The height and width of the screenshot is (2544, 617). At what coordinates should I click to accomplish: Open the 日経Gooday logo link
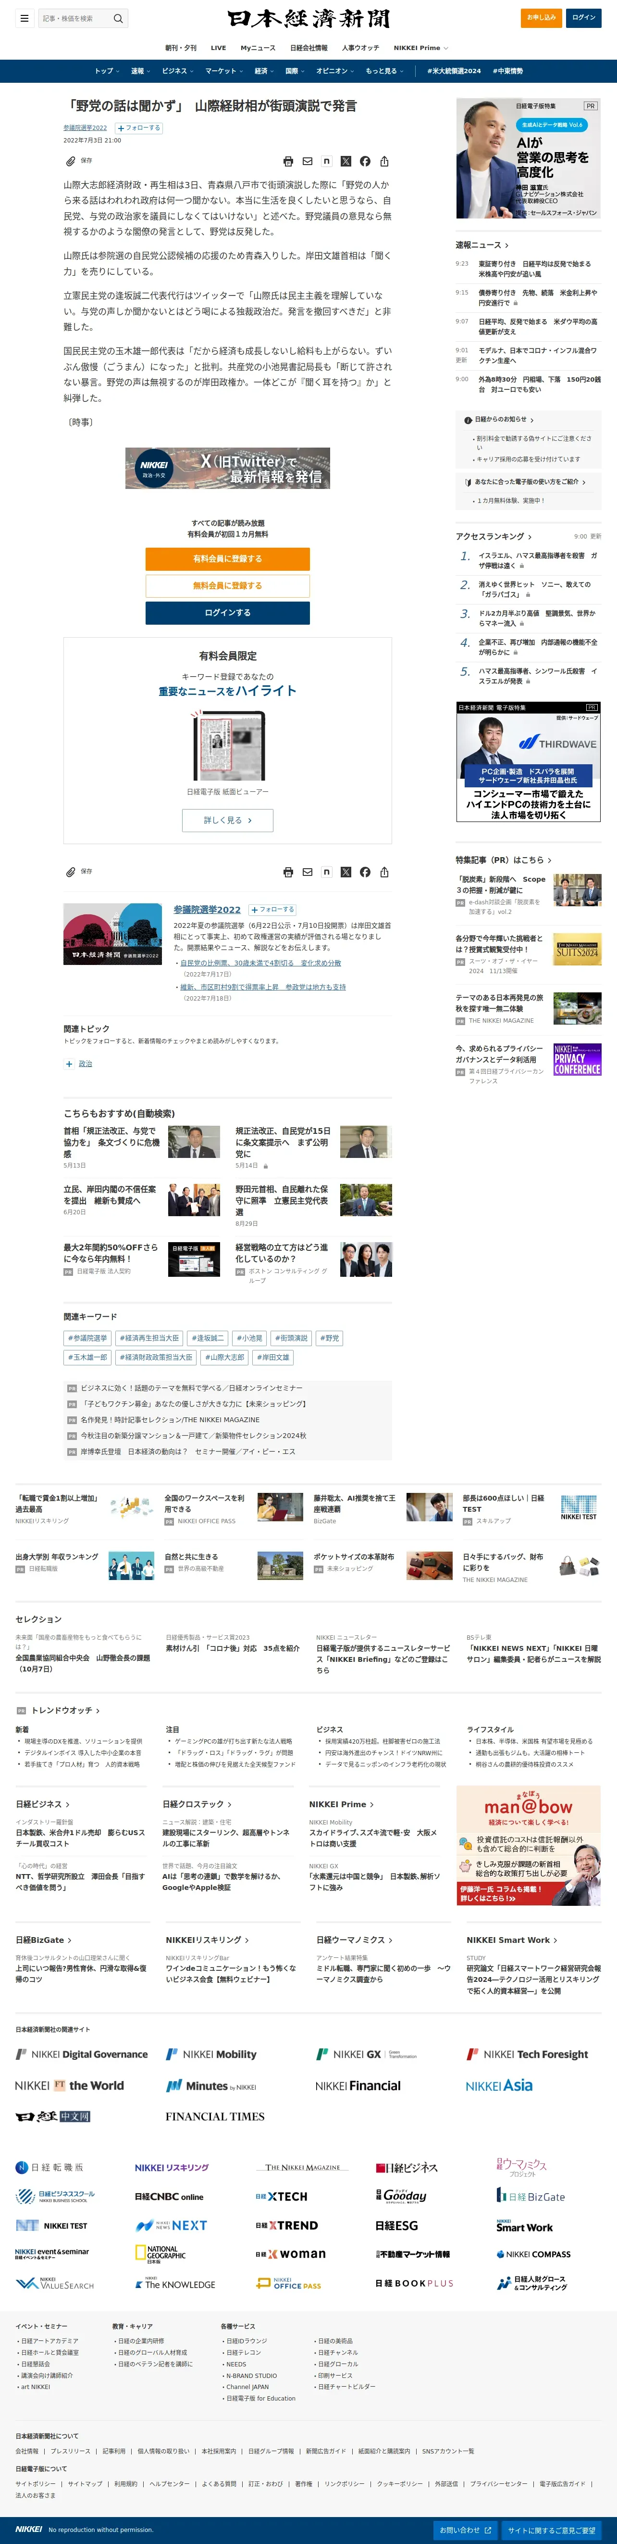pos(401,2196)
